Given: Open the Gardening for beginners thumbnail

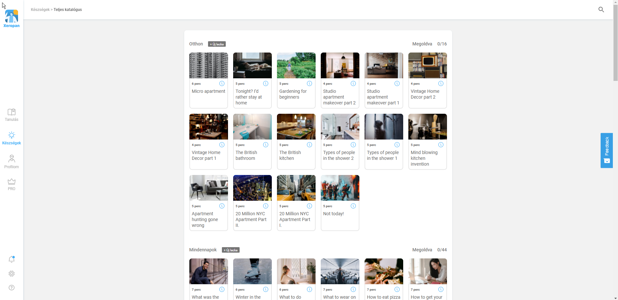Looking at the screenshot, I should pos(296,65).
